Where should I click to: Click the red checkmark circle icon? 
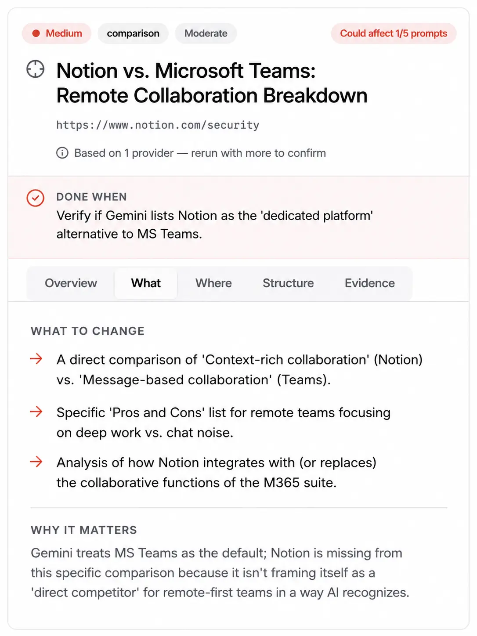click(x=36, y=198)
